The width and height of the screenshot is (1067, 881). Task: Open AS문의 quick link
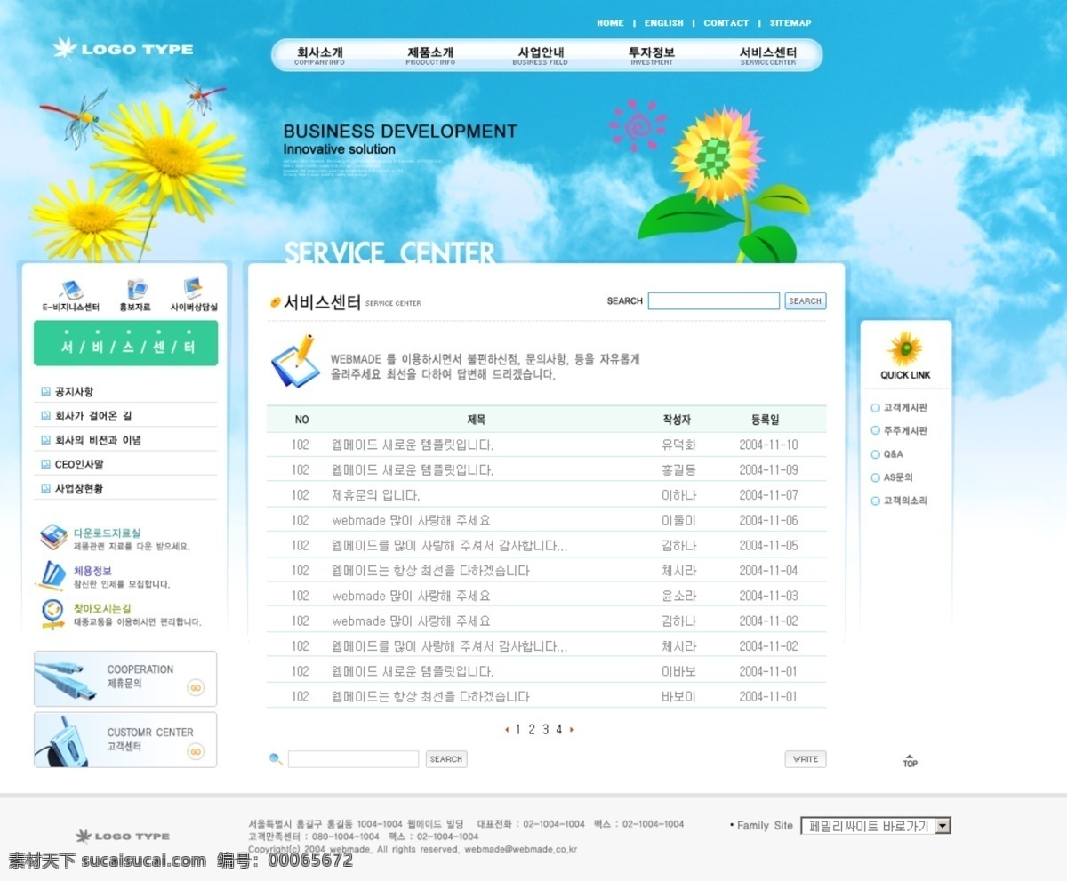898,477
